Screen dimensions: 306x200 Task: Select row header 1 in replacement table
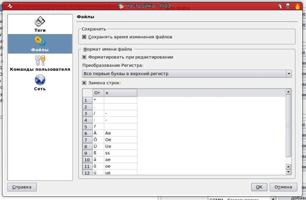pyautogui.click(x=87, y=100)
